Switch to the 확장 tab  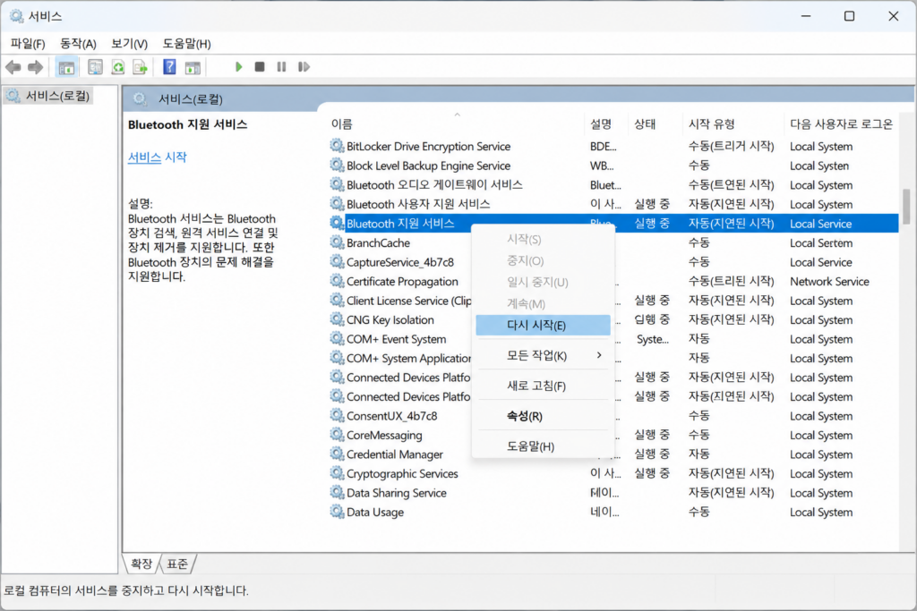[141, 564]
